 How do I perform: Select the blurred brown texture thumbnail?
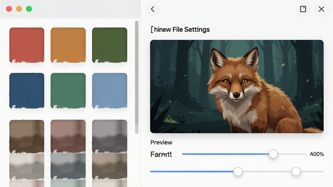27,136
